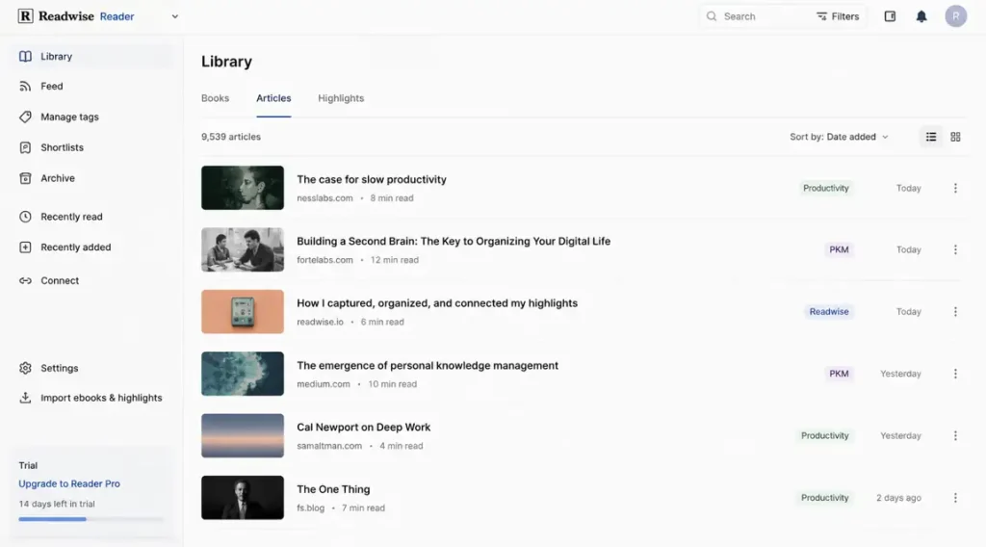
Task: Switch to grid view
Action: pyautogui.click(x=955, y=137)
